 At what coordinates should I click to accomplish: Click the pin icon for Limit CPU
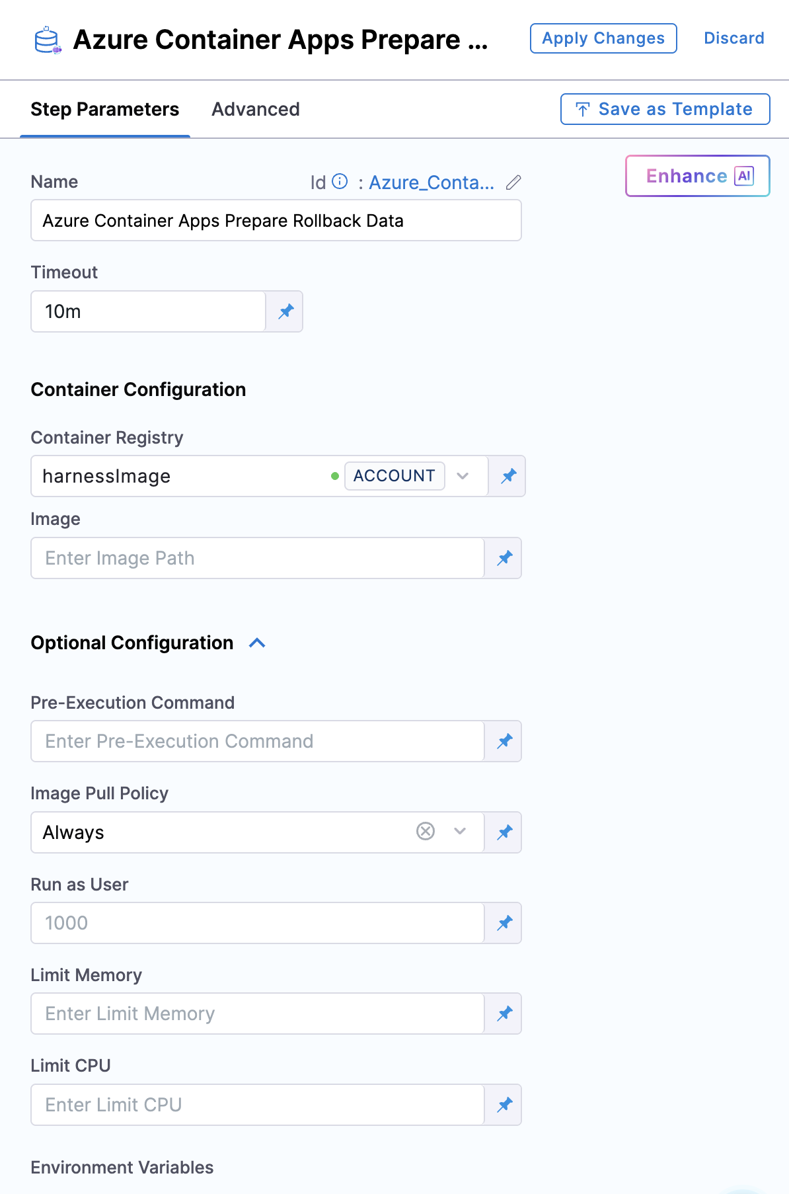coord(504,1105)
